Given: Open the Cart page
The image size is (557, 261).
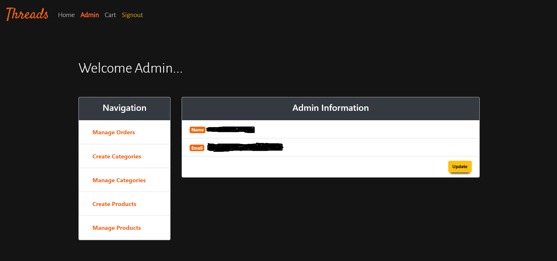Looking at the screenshot, I should pyautogui.click(x=110, y=15).
